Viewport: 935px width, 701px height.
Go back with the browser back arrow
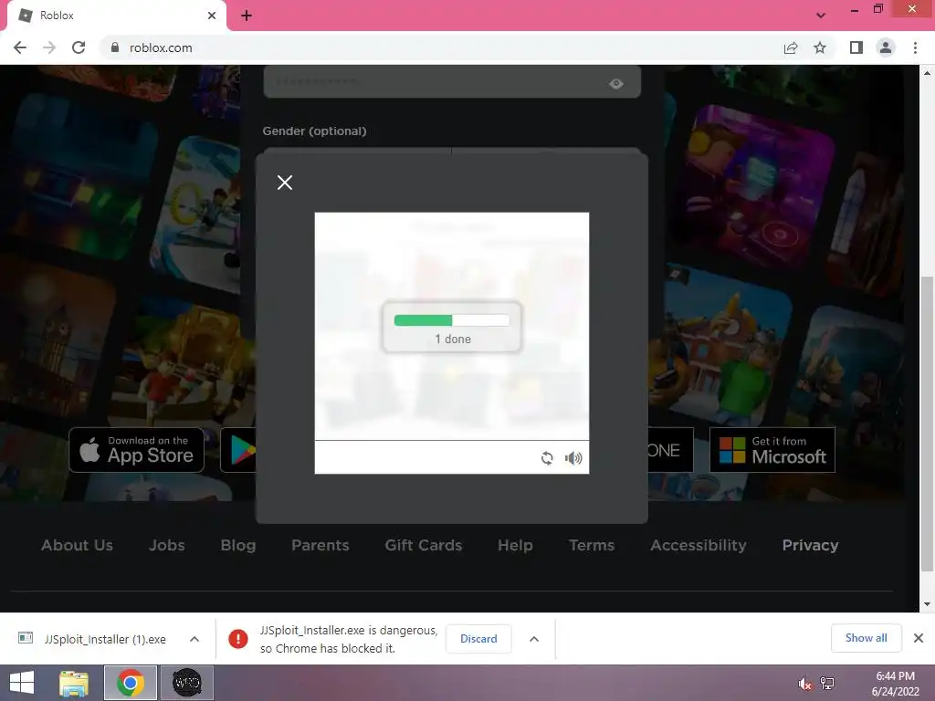[x=20, y=47]
